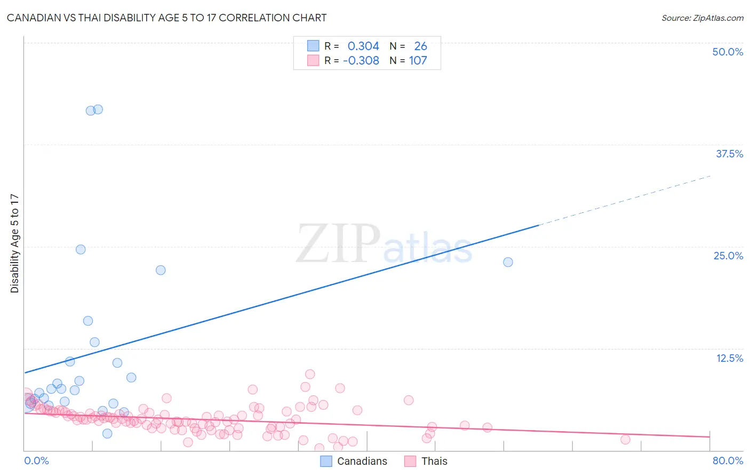Image resolution: width=750 pixels, height=476 pixels.
Task: Click the highest pink Thai data point
Action: (310, 374)
